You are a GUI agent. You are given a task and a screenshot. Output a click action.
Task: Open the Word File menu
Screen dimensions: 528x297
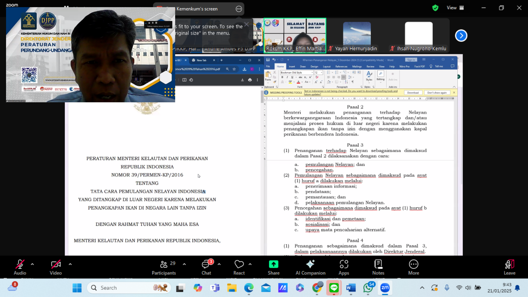pos(268,66)
